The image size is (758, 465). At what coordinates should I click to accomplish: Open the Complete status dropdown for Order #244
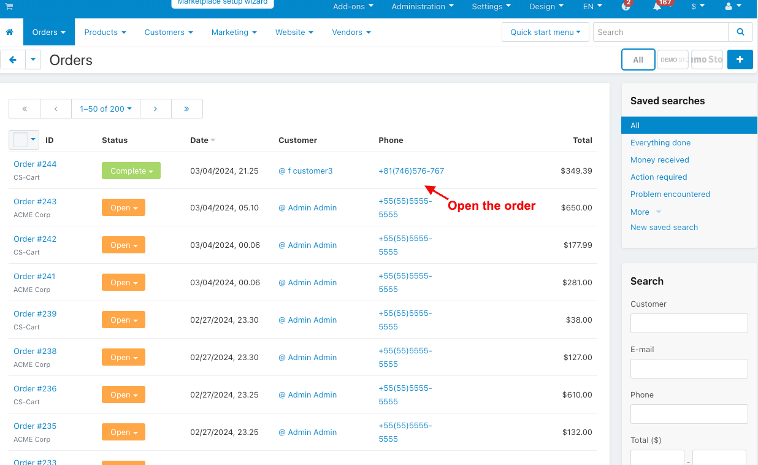(x=131, y=171)
